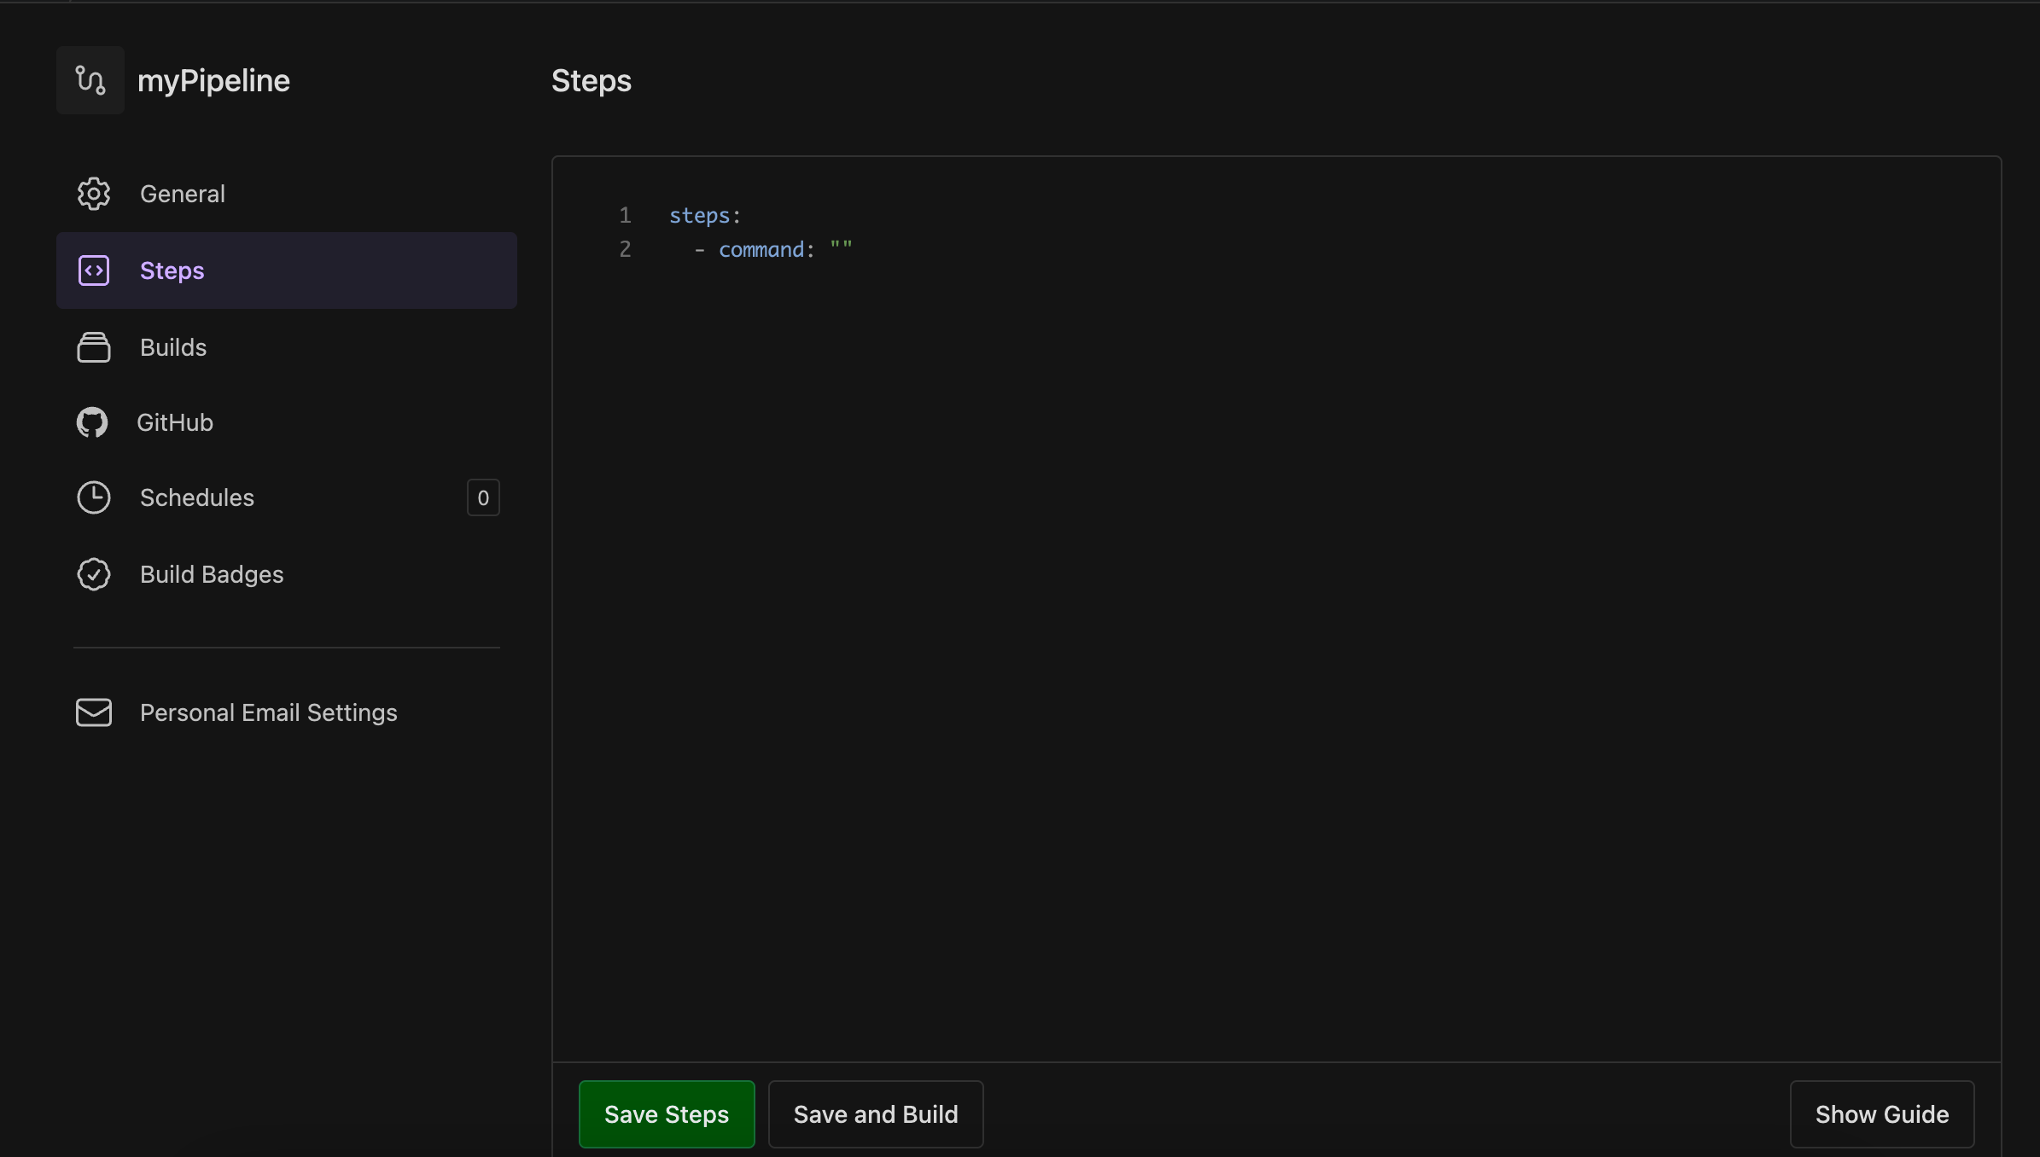Click the Build Badges badge icon

(94, 574)
